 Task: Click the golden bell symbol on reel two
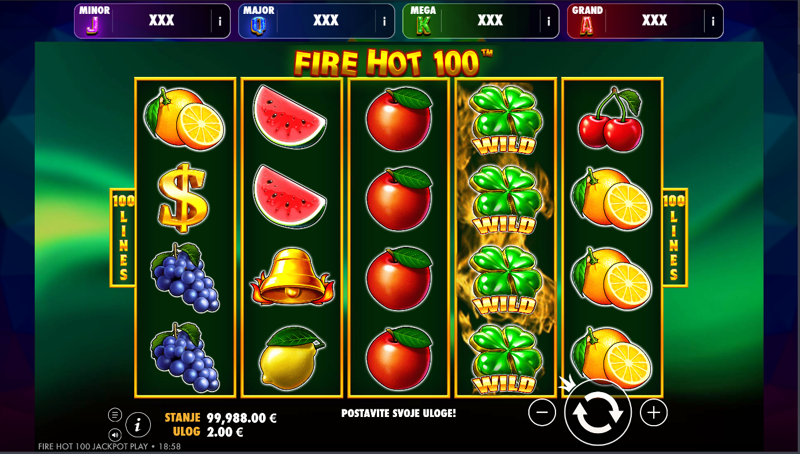tap(292, 277)
